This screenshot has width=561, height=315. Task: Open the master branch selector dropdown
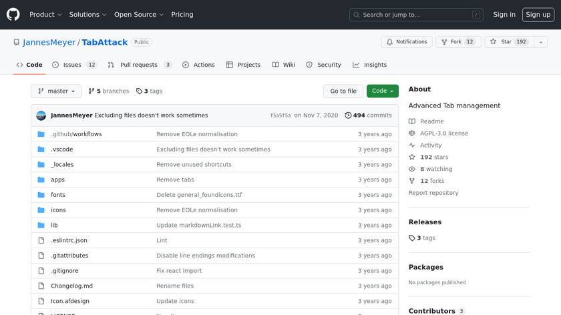(x=56, y=91)
